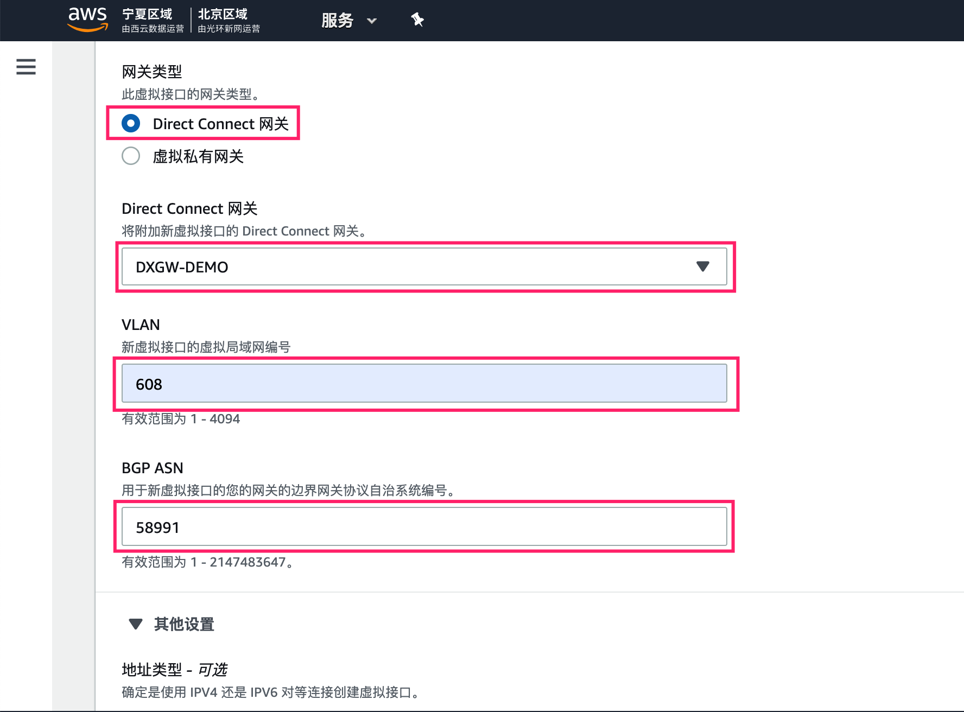Screen dimensions: 964x712
Task: Click the 地址类型 - 可选 label
Action: (x=174, y=670)
